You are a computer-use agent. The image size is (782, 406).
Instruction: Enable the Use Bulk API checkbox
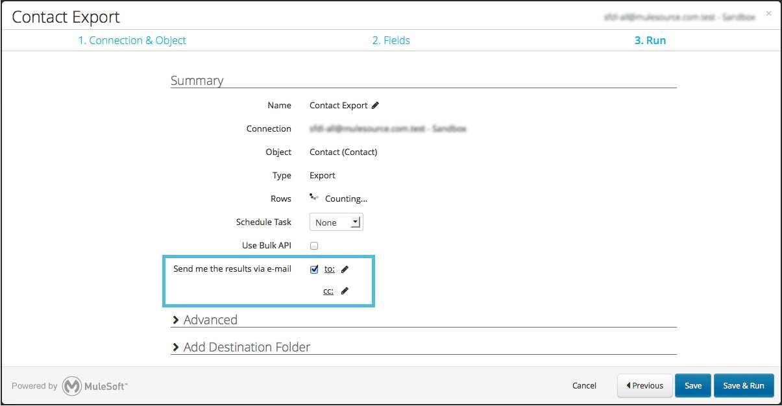[x=314, y=246]
